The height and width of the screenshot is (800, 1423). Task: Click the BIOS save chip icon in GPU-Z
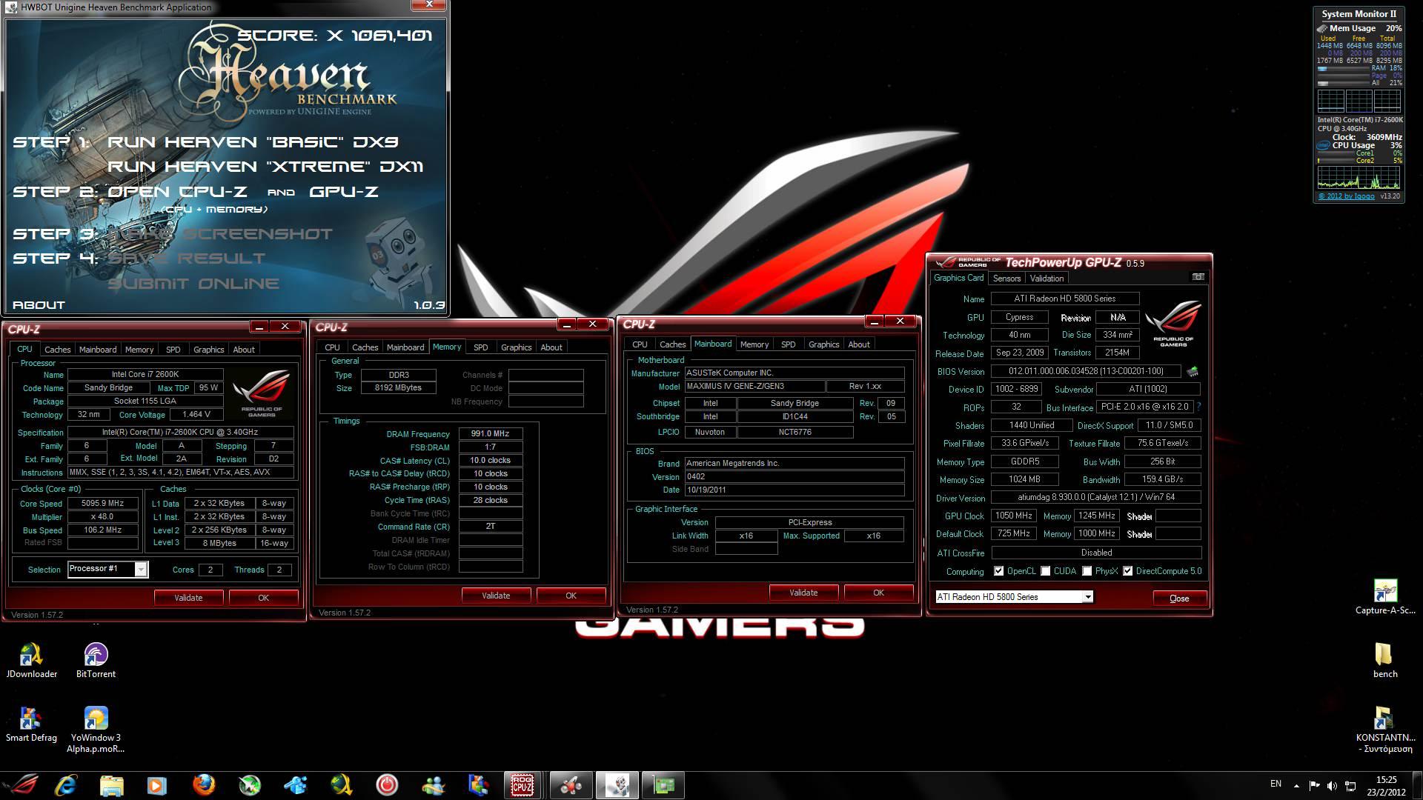tap(1193, 372)
